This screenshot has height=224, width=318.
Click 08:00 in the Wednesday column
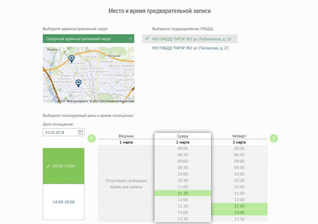tap(183, 148)
